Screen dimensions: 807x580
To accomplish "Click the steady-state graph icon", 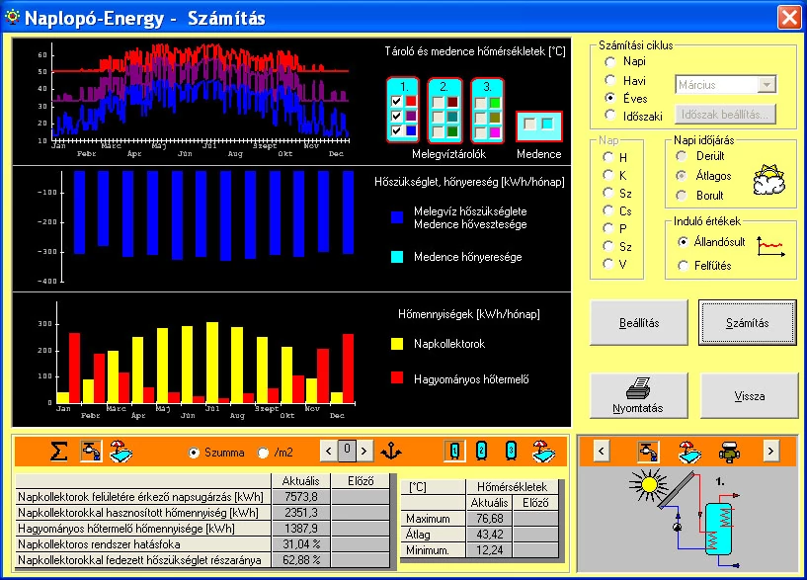I will pyautogui.click(x=770, y=246).
